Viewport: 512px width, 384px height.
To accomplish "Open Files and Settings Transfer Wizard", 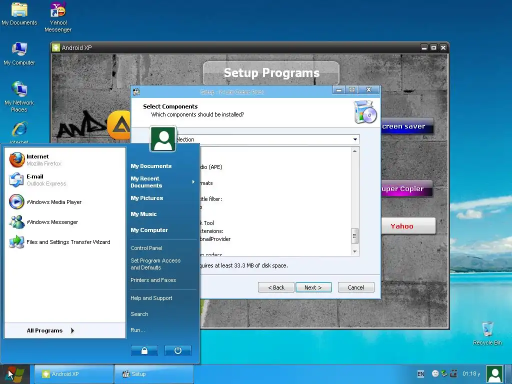I will (x=59, y=242).
